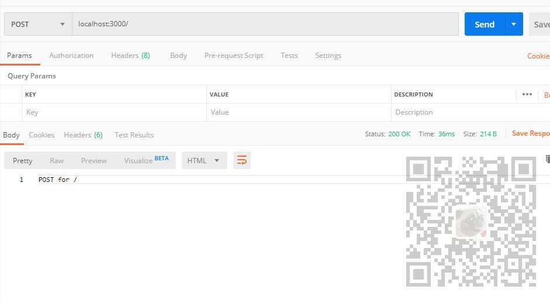Click the 36ms time value
Viewport: 550px width, 303px height.
click(446, 134)
